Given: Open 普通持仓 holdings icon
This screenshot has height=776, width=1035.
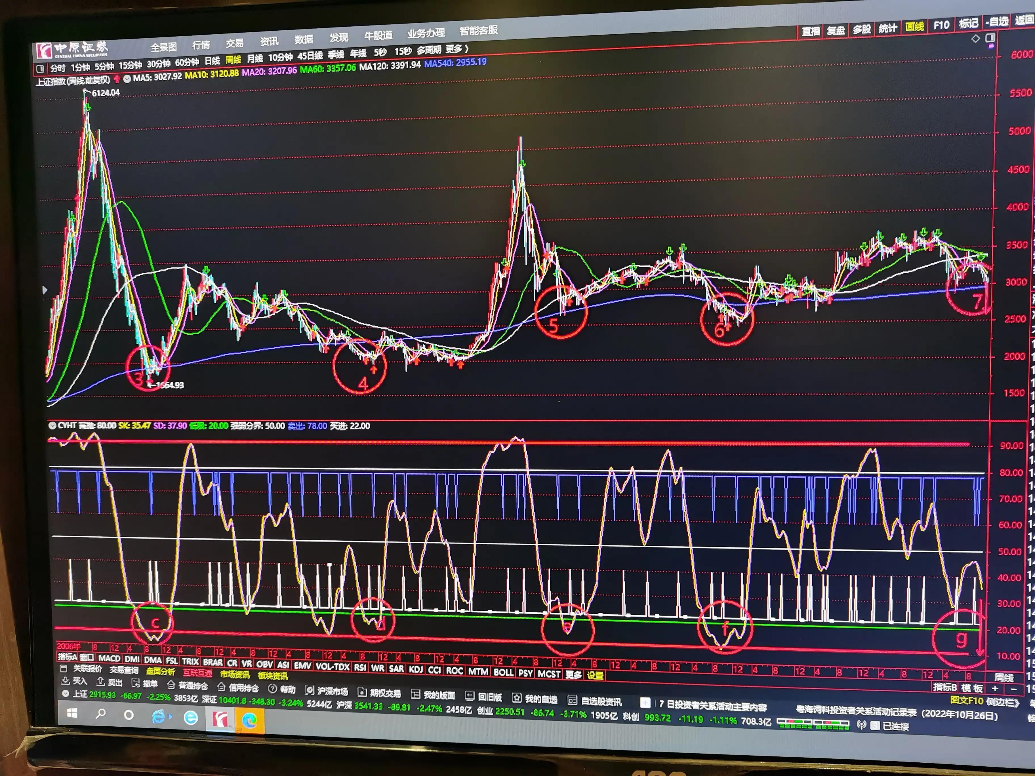Looking at the screenshot, I should tap(171, 684).
